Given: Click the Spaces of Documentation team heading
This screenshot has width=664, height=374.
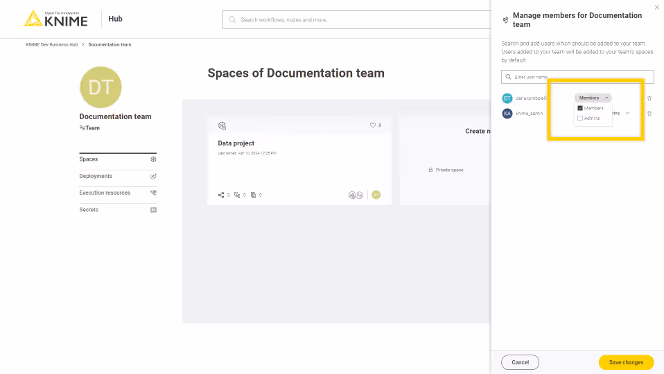Looking at the screenshot, I should 296,73.
